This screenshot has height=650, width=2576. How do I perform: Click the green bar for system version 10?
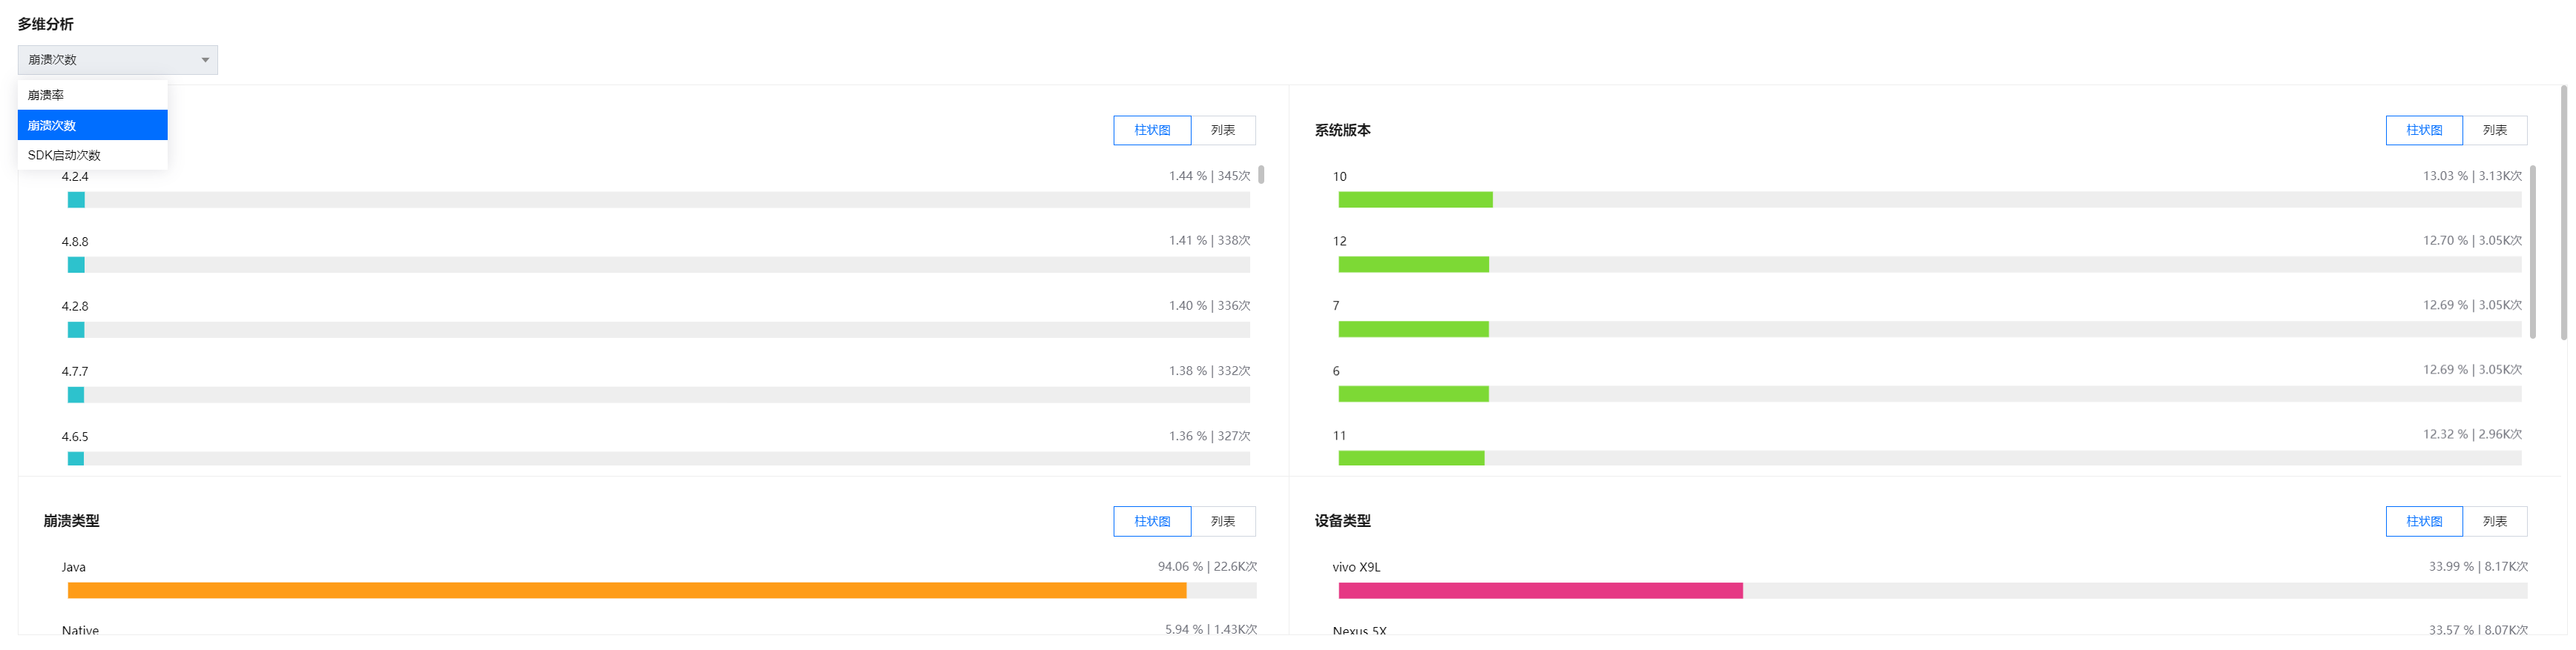pos(1415,199)
